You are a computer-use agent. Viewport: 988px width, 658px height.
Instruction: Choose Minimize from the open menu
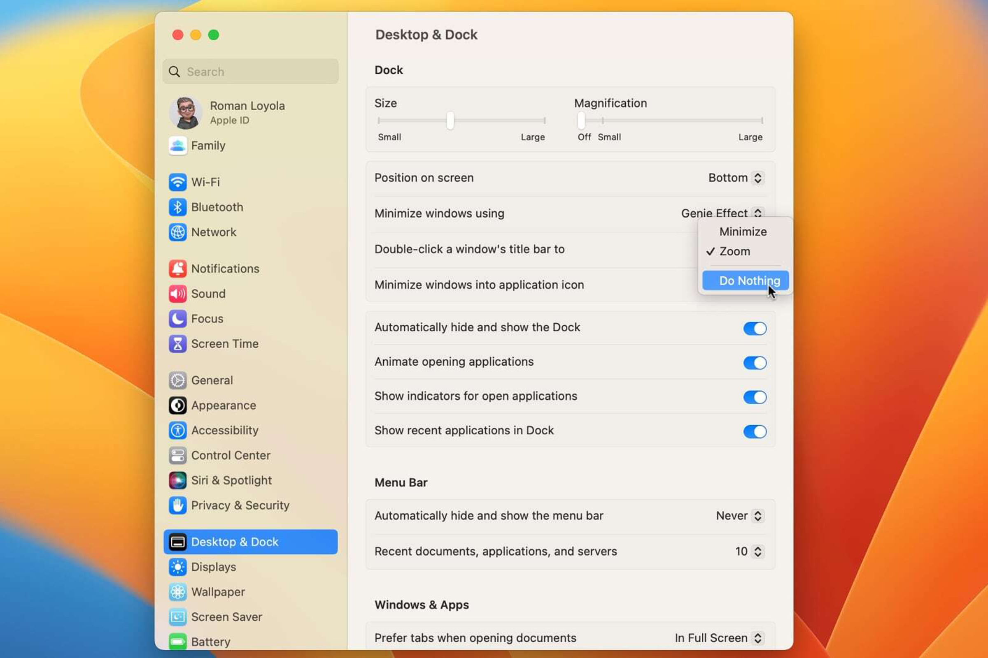[x=743, y=231]
